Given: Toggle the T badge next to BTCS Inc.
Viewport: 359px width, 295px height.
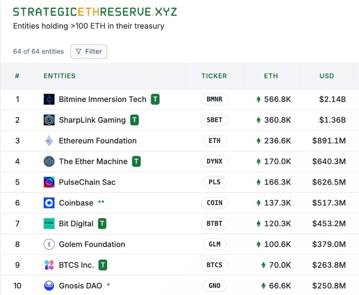Looking at the screenshot, I should [x=103, y=265].
